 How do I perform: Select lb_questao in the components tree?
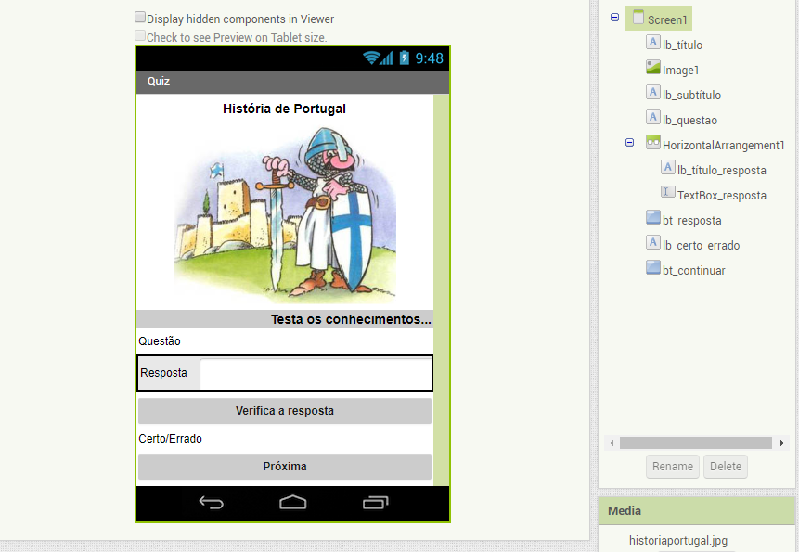[689, 121]
